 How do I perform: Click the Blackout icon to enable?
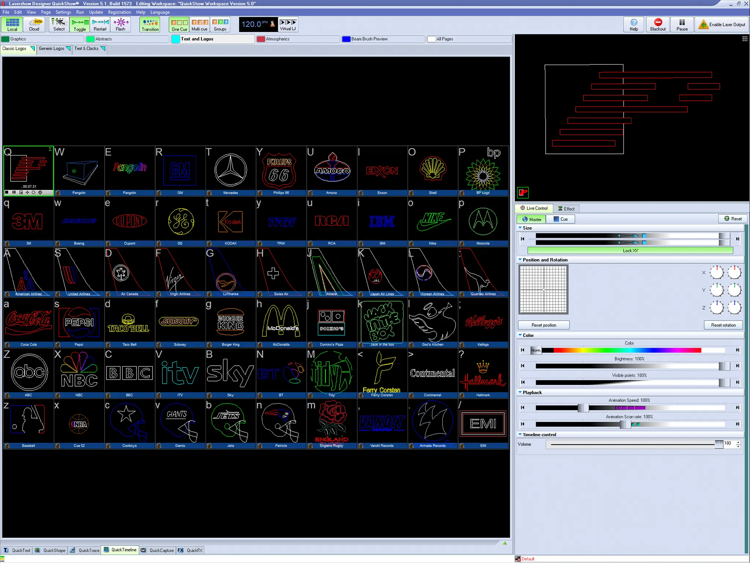click(x=657, y=24)
